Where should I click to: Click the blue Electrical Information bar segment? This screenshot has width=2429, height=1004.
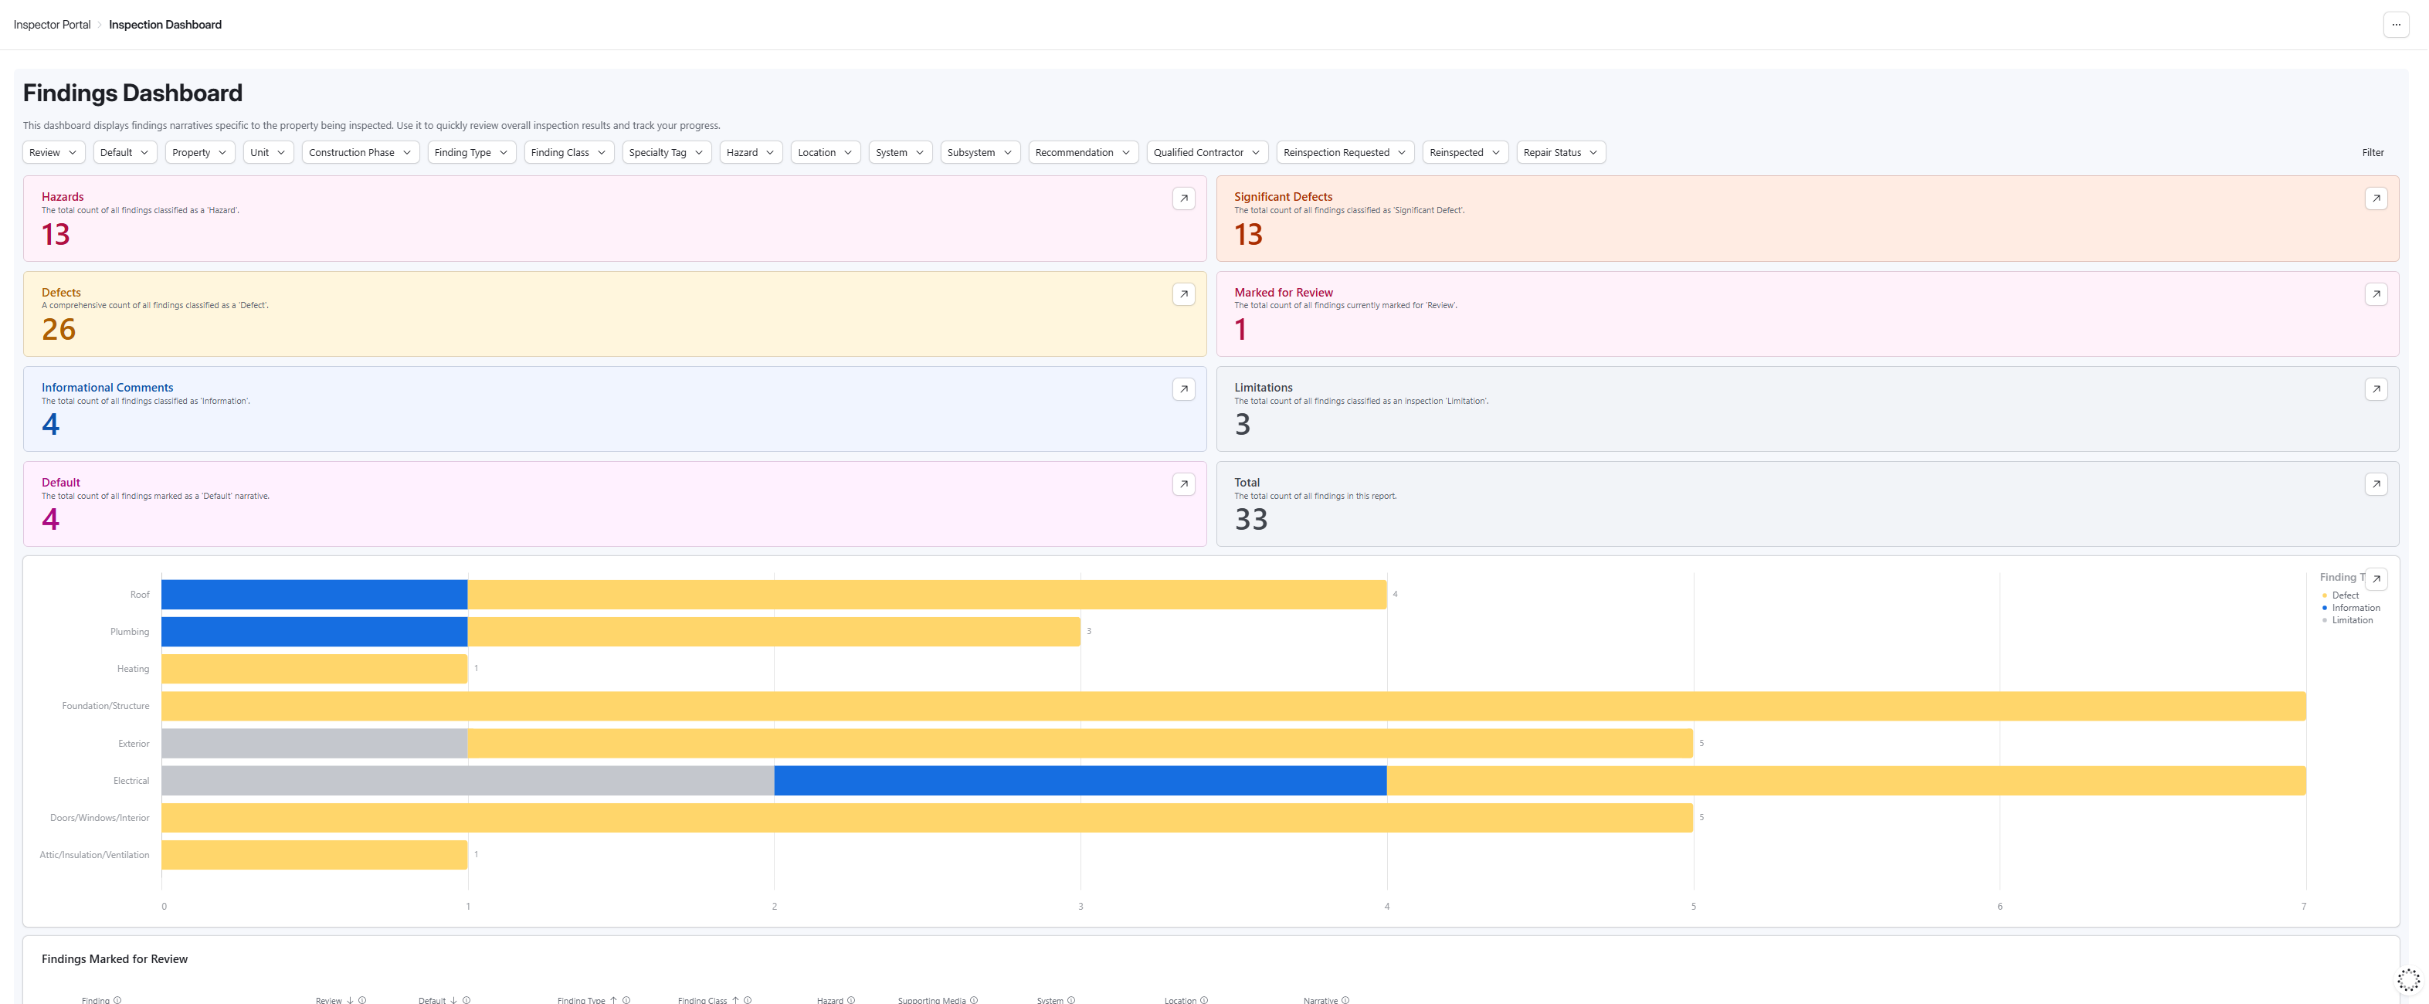1080,781
